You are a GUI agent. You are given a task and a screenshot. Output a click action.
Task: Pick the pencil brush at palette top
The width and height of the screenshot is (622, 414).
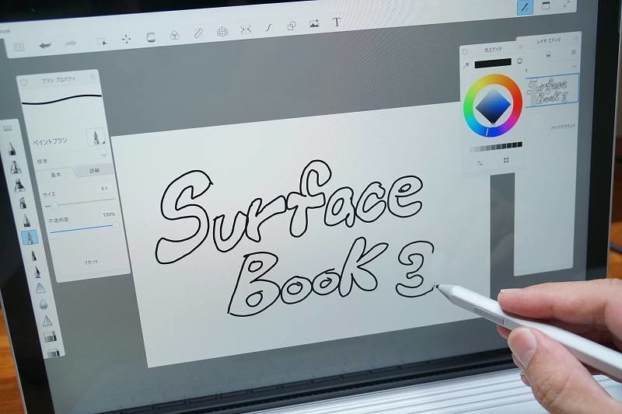pyautogui.click(x=12, y=149)
